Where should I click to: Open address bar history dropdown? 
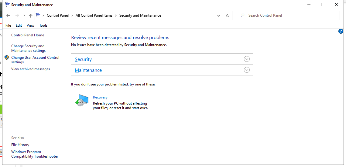218,16
